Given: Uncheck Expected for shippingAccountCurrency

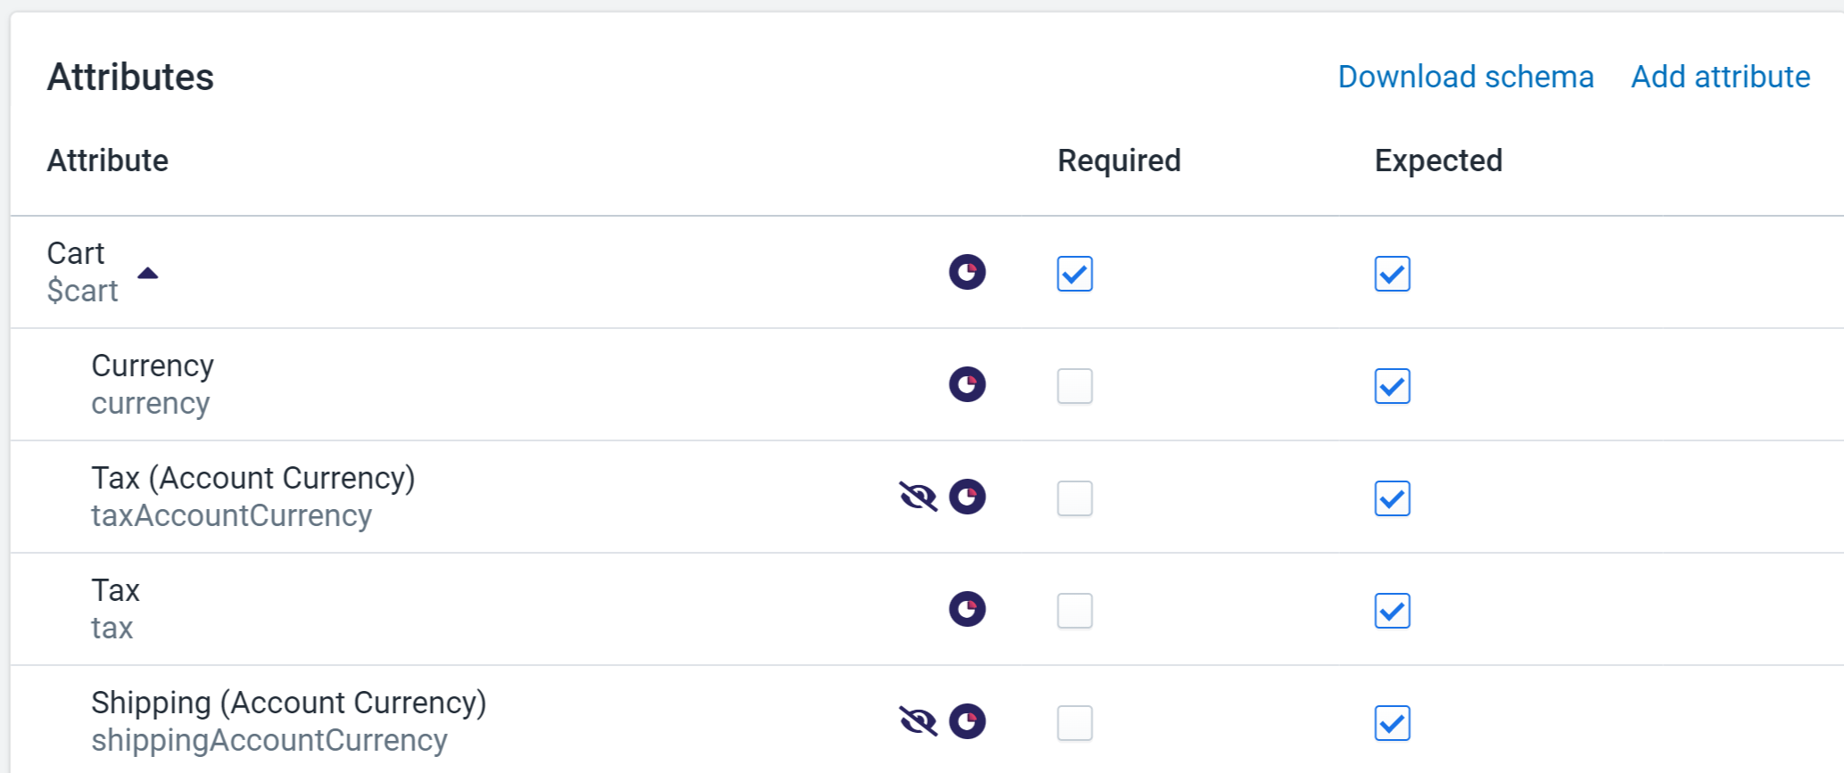Looking at the screenshot, I should [x=1393, y=723].
